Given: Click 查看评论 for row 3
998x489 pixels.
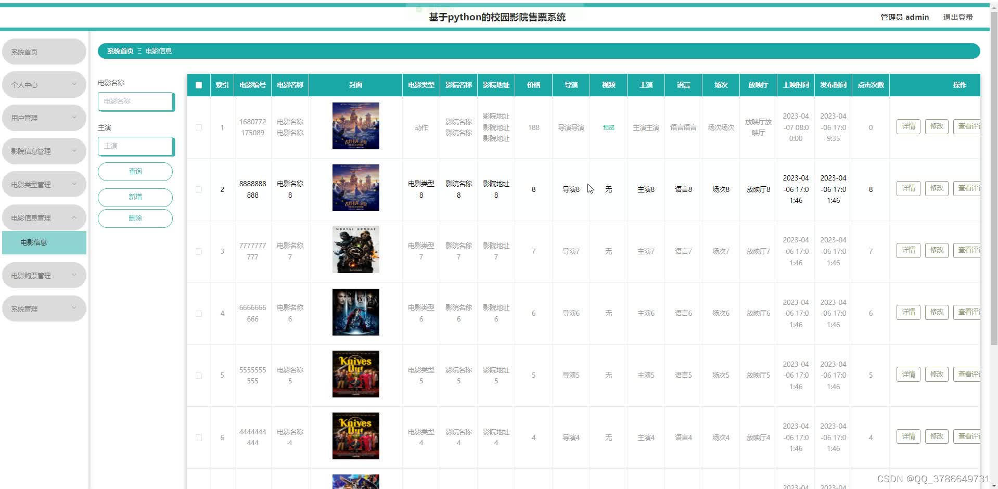Looking at the screenshot, I should coord(967,250).
